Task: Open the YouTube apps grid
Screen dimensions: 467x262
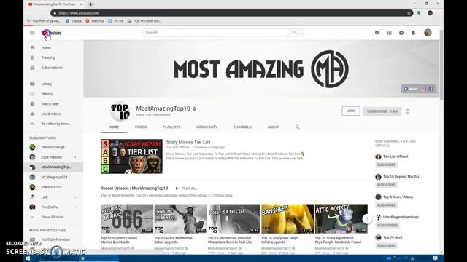Action: (x=389, y=33)
